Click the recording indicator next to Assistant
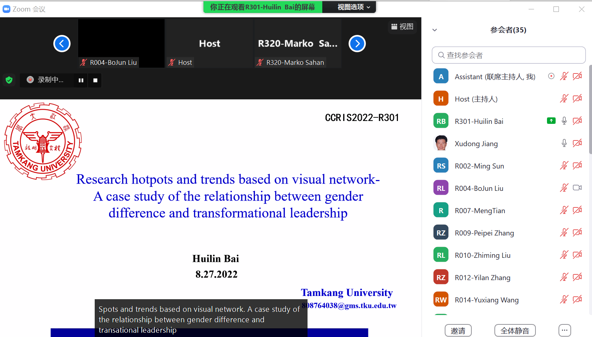 pyautogui.click(x=551, y=76)
